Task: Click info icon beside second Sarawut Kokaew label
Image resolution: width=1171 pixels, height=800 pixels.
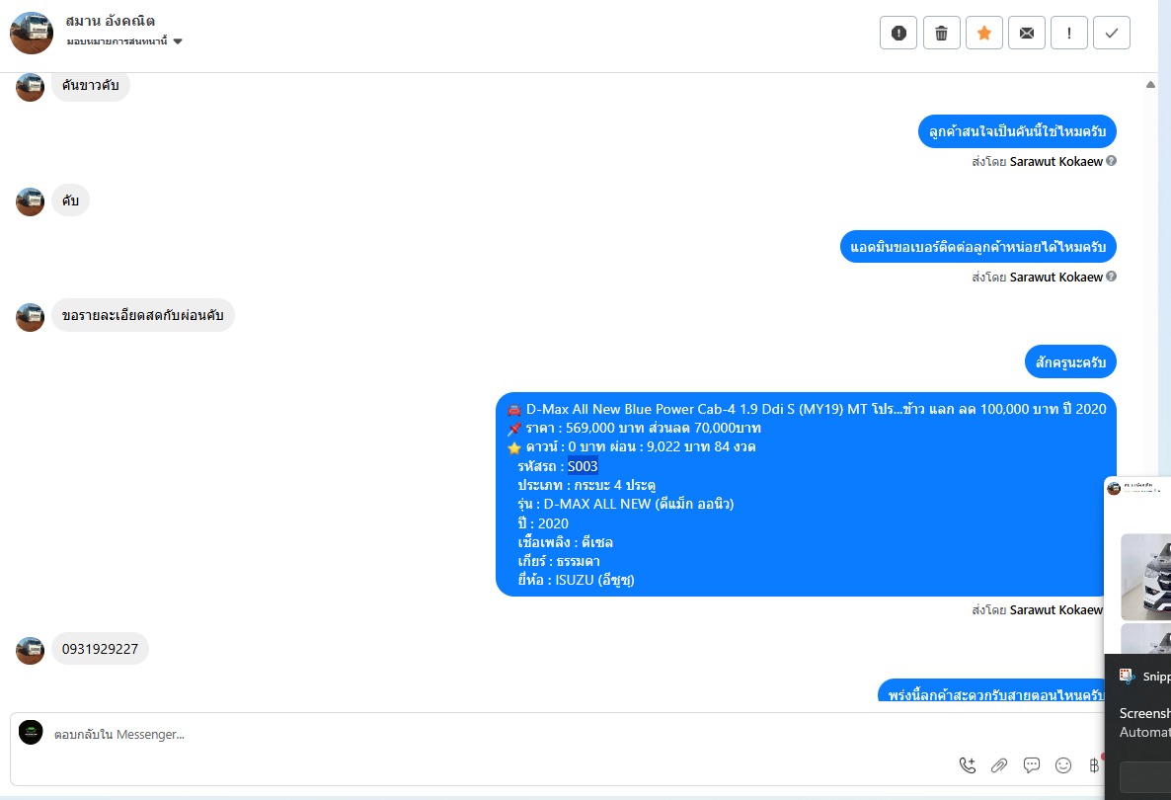Action: pos(1111,277)
